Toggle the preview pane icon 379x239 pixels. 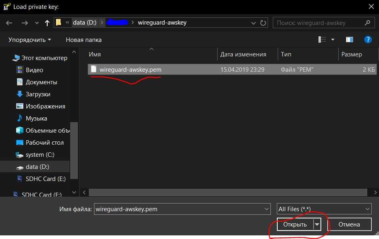pyautogui.click(x=349, y=39)
